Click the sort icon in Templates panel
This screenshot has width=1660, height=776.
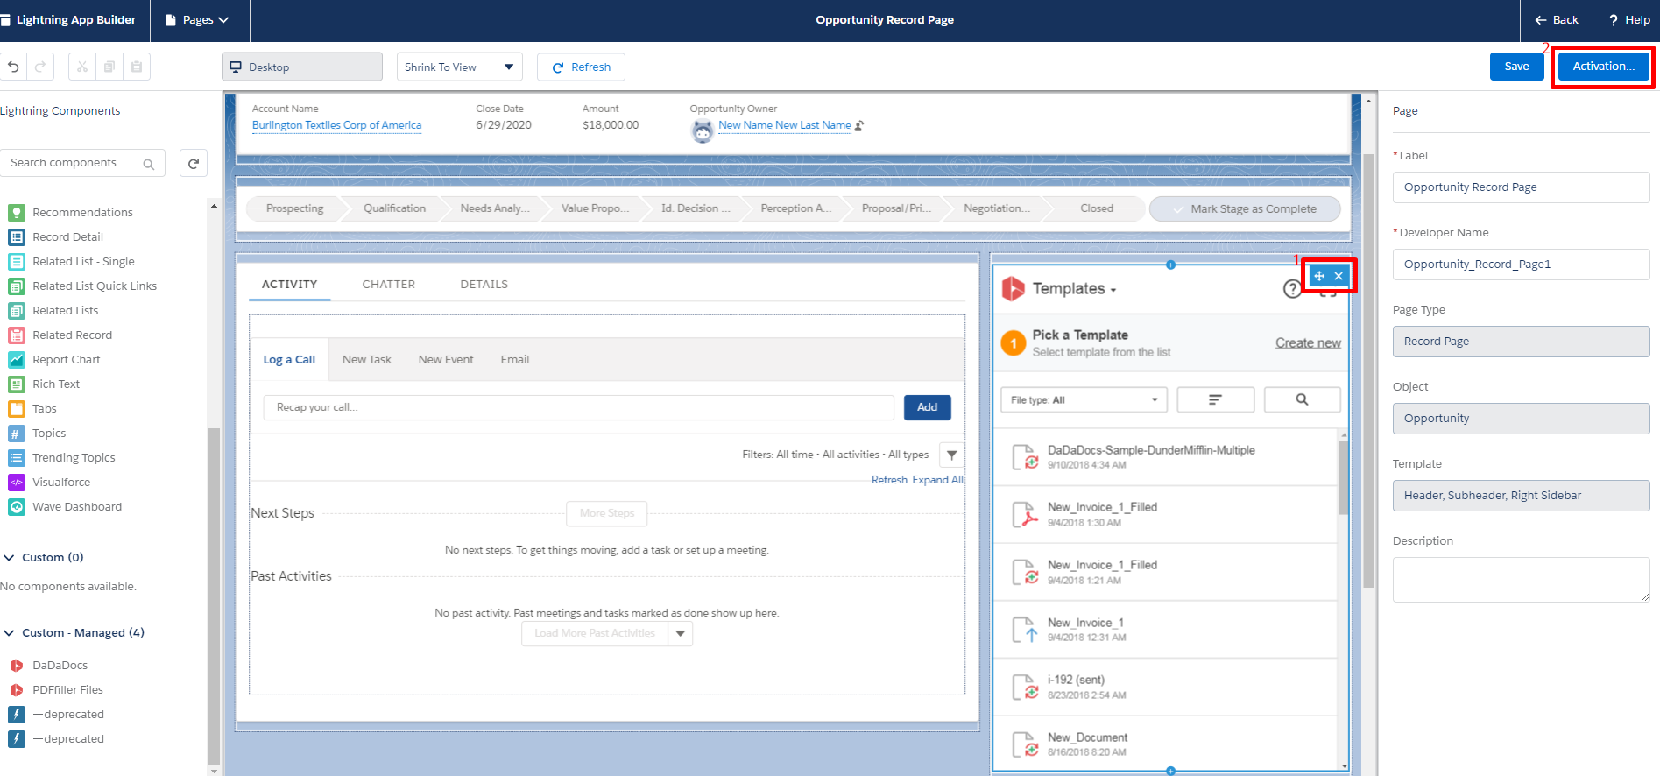pos(1215,399)
